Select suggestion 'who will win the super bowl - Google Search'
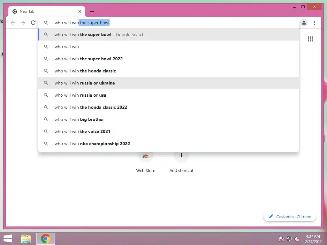The image size is (327, 245). point(169,34)
